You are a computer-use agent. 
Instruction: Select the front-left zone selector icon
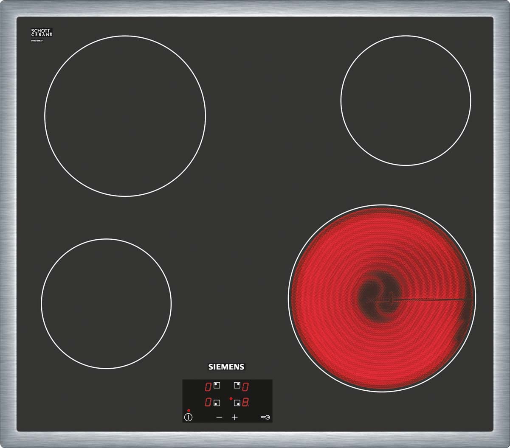coord(217,403)
